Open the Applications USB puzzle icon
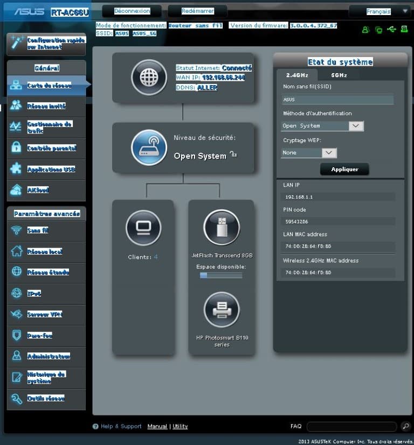This screenshot has height=445, width=414. [x=16, y=168]
